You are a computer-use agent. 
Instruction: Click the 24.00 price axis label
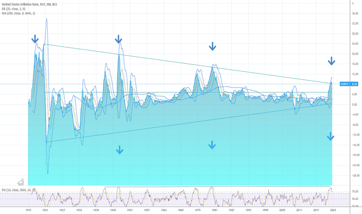(x=355, y=44)
